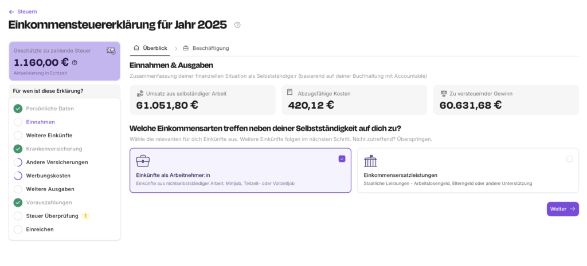The height and width of the screenshot is (266, 587).
Task: Open the Vorauszahlungen step
Action: [49, 203]
